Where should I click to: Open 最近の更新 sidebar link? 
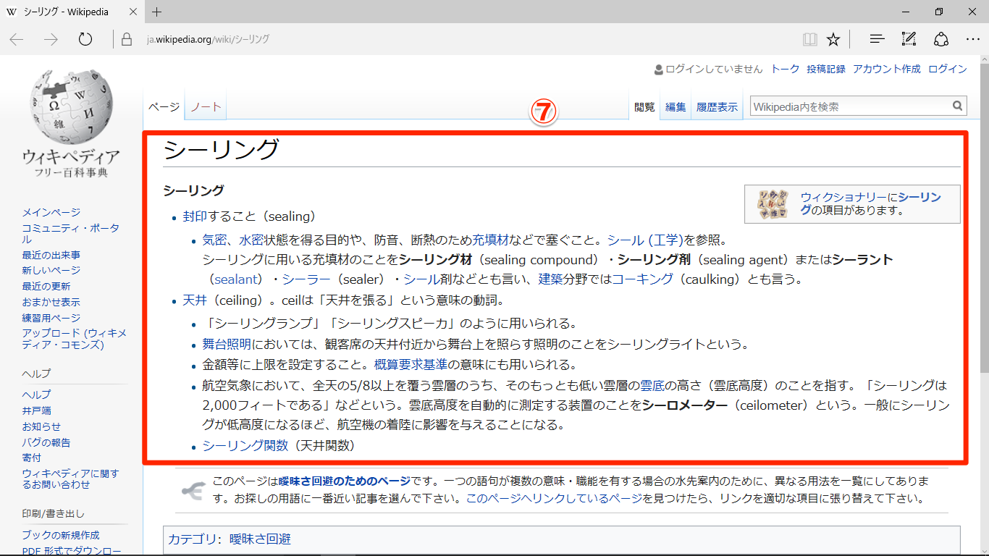(x=46, y=286)
